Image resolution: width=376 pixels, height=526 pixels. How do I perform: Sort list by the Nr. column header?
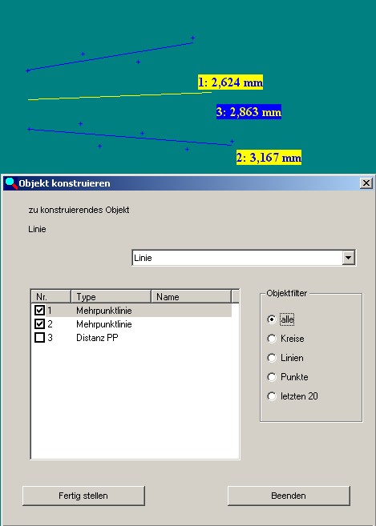[x=51, y=296]
